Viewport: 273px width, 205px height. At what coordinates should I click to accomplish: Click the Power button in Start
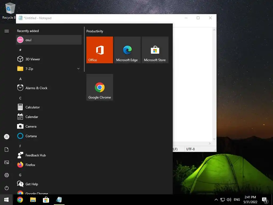pos(7,188)
